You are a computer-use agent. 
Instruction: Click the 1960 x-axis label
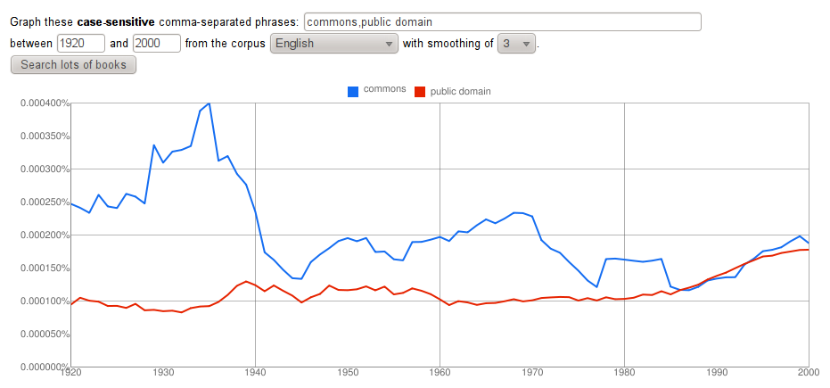coord(440,372)
